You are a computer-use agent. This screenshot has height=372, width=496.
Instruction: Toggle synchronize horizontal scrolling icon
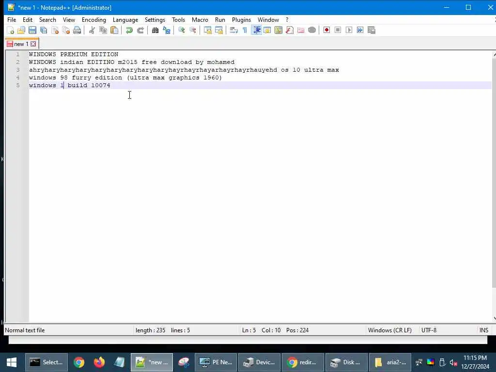coord(219,30)
